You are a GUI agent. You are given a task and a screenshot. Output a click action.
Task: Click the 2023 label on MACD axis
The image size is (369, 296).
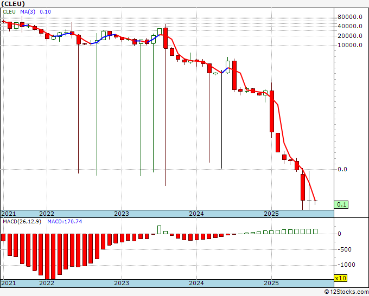122,283
